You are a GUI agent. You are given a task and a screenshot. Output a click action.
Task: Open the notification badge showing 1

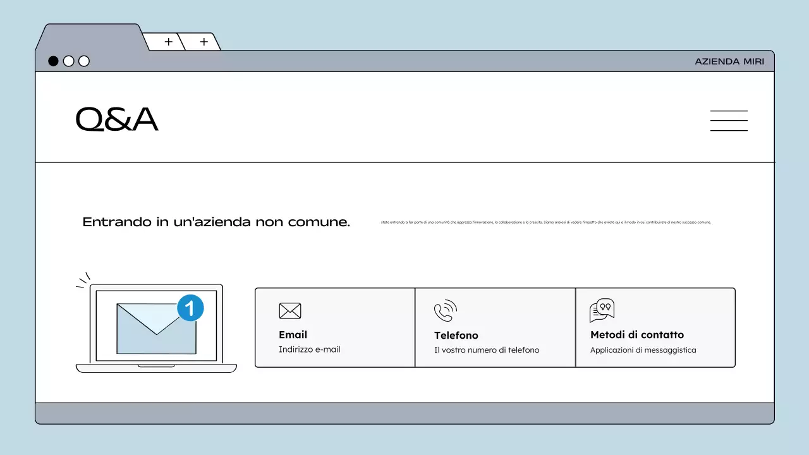[190, 308]
